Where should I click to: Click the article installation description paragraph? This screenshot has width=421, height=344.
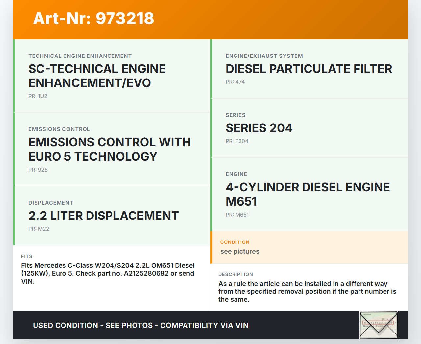point(307,291)
